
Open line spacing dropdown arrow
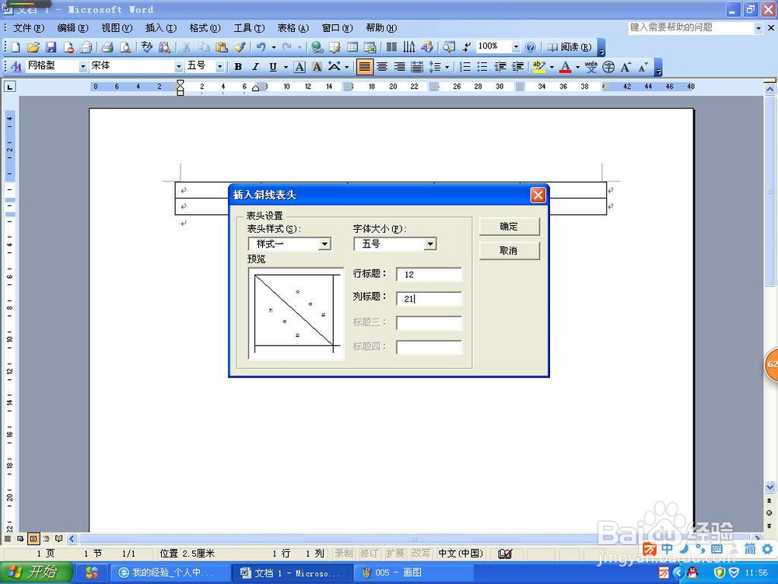click(x=447, y=66)
